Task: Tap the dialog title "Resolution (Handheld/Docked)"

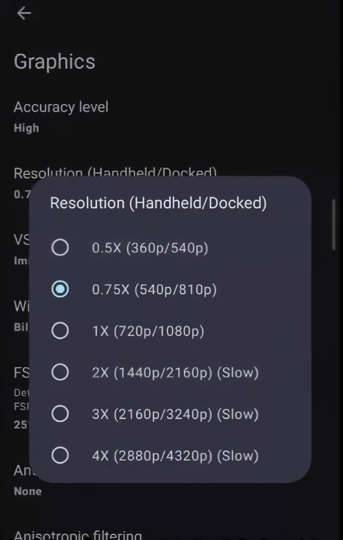Action: pyautogui.click(x=158, y=203)
